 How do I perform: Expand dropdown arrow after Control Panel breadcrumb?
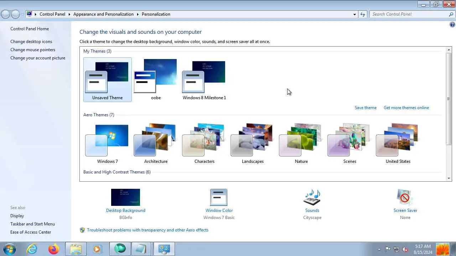[x=69, y=14]
